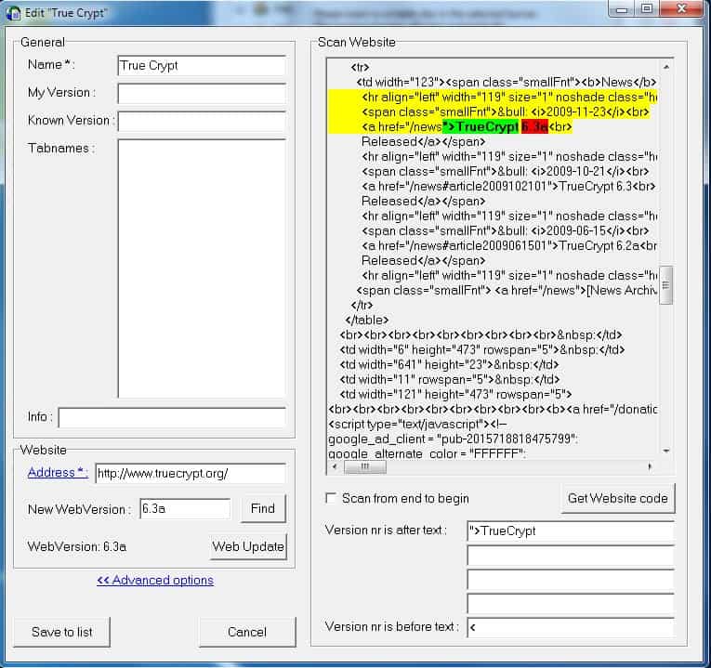Click the '</table>' code line

tap(367, 320)
